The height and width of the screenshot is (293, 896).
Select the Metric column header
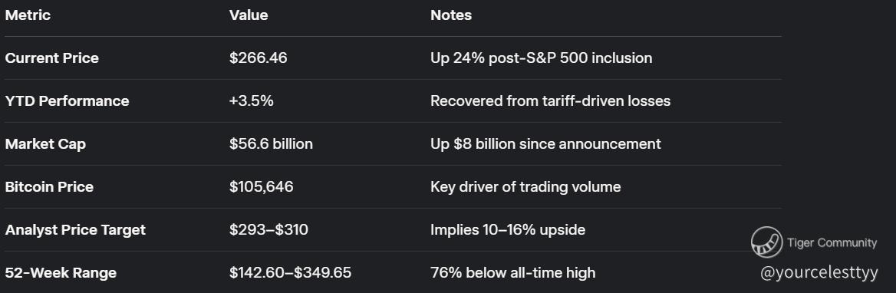[28, 15]
